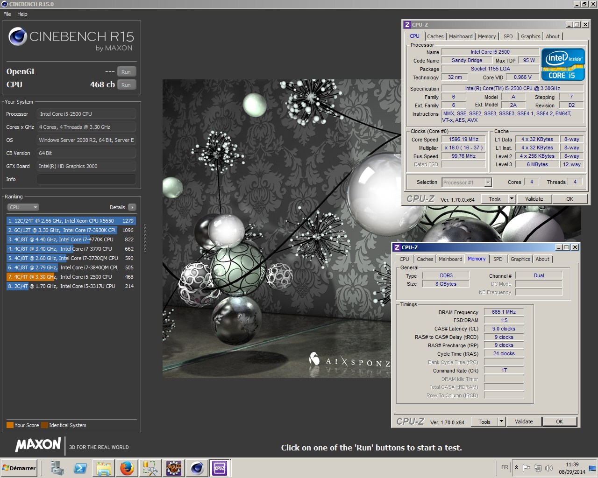Open the Java EE IDE taskbar icon
The height and width of the screenshot is (478, 598).
pos(174,468)
